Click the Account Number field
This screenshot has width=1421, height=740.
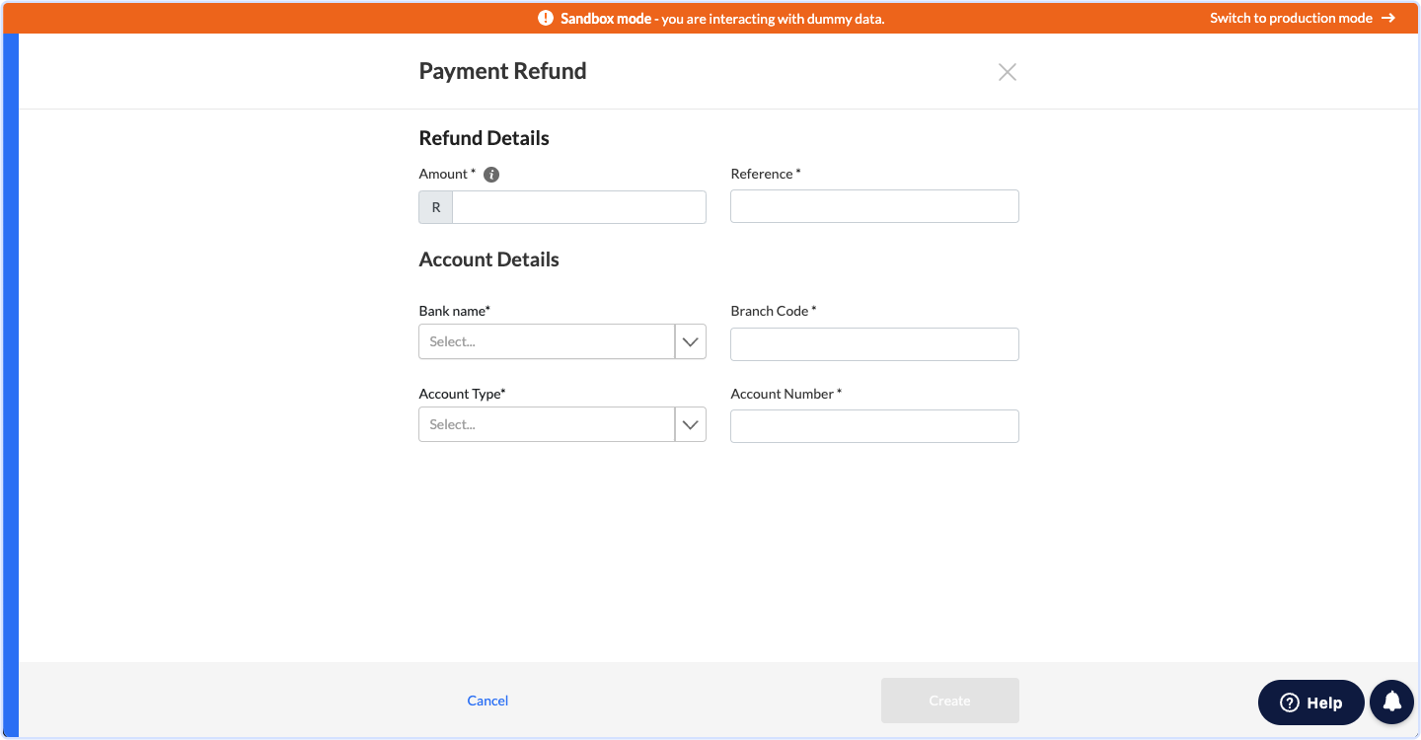click(874, 426)
